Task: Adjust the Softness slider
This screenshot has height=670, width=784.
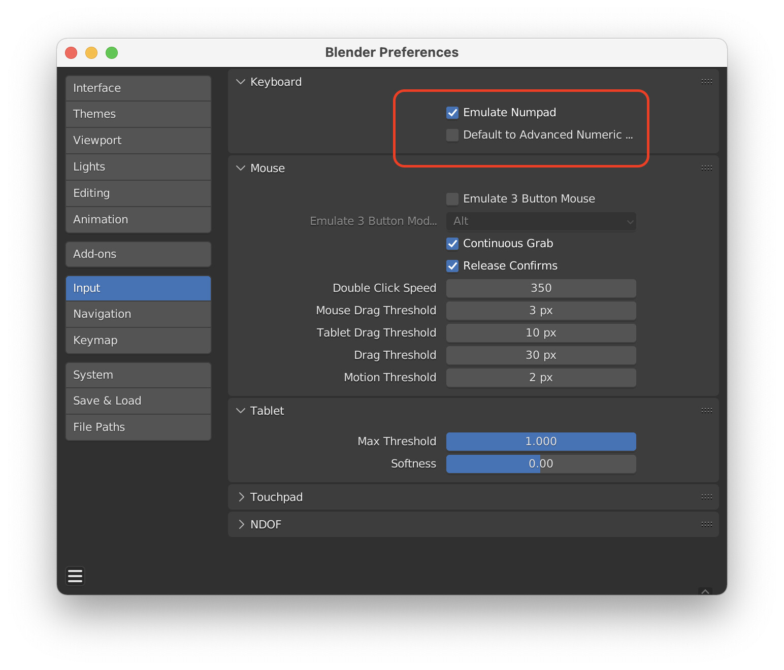Action: (541, 464)
